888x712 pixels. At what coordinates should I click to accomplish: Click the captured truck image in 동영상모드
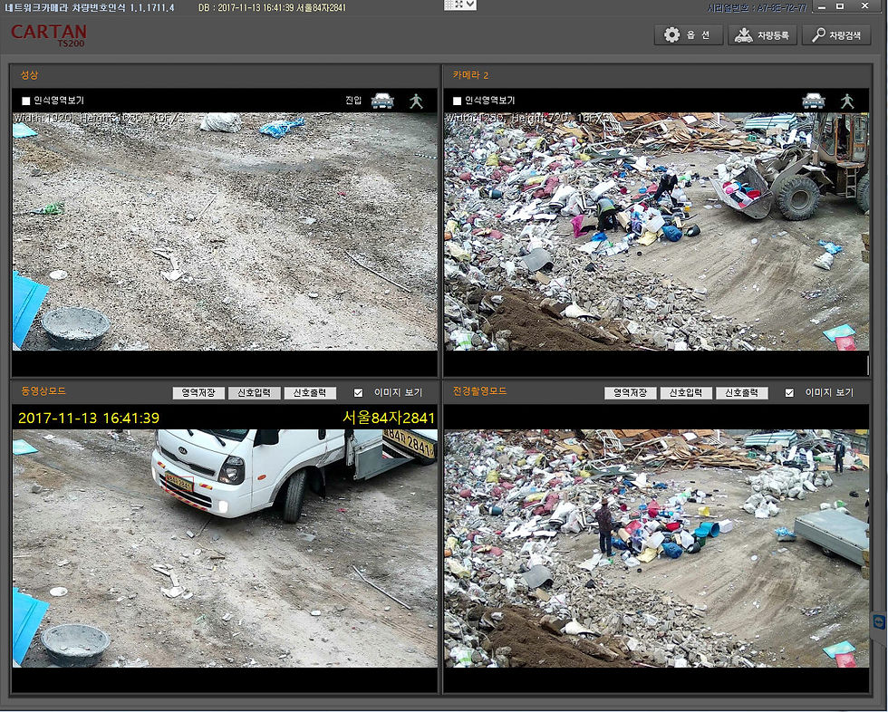(225, 548)
